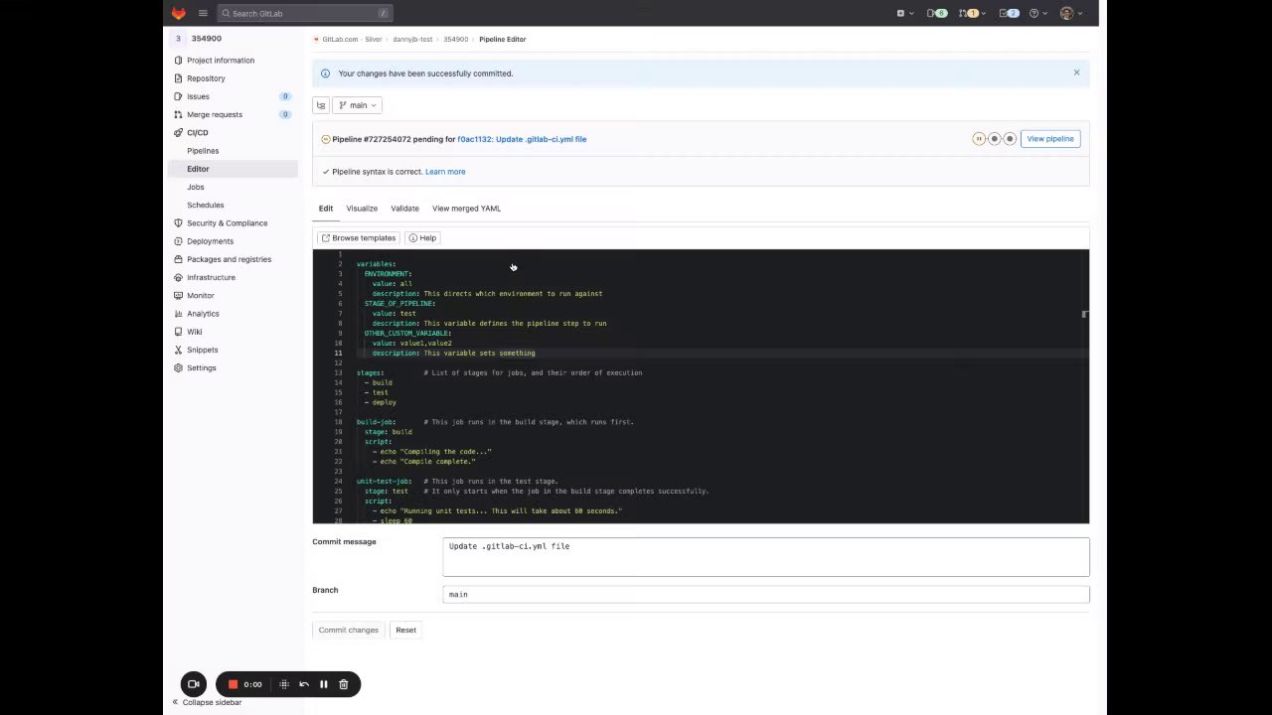Switch to the View merged YAML tab
This screenshot has width=1272, height=715.
click(466, 209)
